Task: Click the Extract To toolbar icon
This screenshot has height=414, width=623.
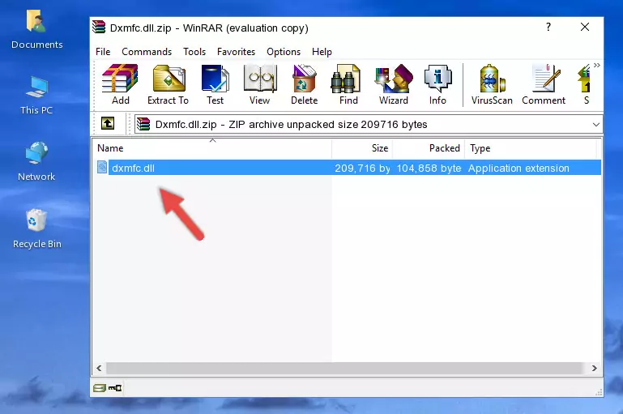Action: click(168, 84)
